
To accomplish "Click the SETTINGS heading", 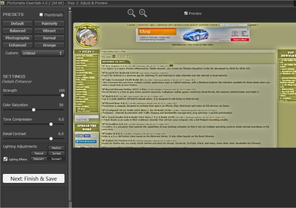I will click(14, 76).
